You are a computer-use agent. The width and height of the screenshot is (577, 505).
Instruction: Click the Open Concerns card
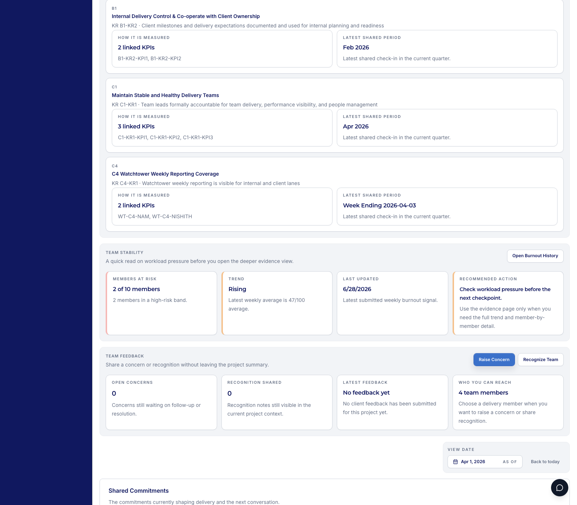click(161, 402)
